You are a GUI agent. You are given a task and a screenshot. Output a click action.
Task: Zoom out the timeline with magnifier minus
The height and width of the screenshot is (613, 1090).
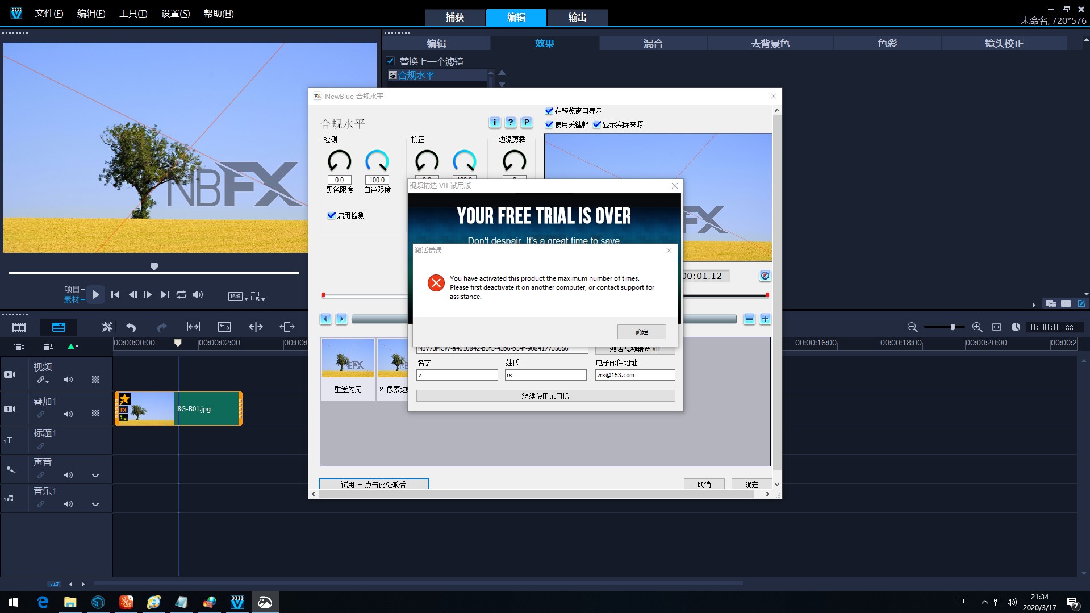(912, 327)
